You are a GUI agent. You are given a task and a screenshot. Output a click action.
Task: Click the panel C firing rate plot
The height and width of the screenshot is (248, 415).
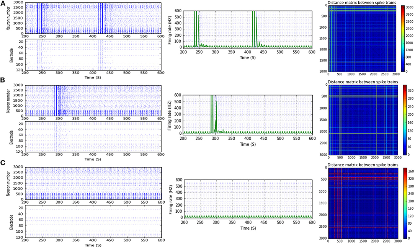(x=248, y=199)
